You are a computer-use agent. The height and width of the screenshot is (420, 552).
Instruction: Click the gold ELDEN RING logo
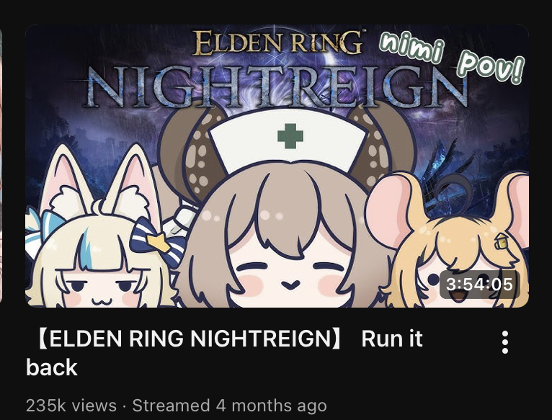(277, 43)
